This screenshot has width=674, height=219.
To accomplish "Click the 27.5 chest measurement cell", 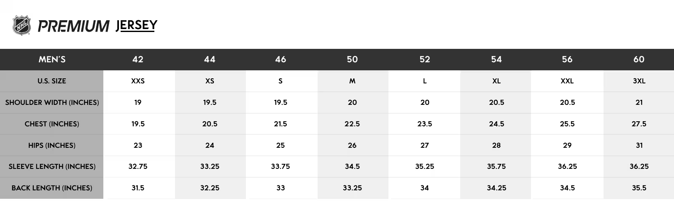I will pos(639,124).
